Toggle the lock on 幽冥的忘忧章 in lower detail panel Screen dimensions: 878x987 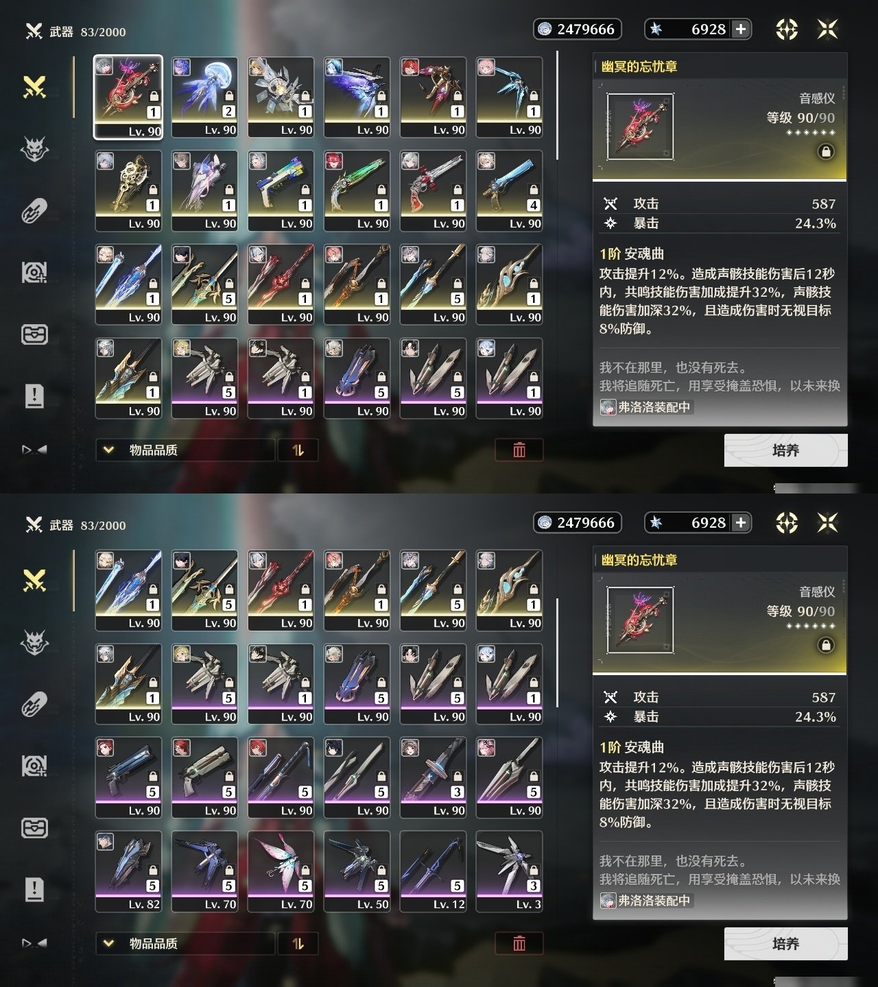[x=827, y=645]
